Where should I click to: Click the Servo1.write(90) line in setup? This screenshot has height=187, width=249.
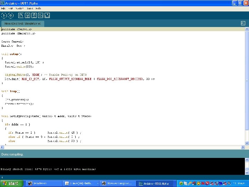point(19,66)
